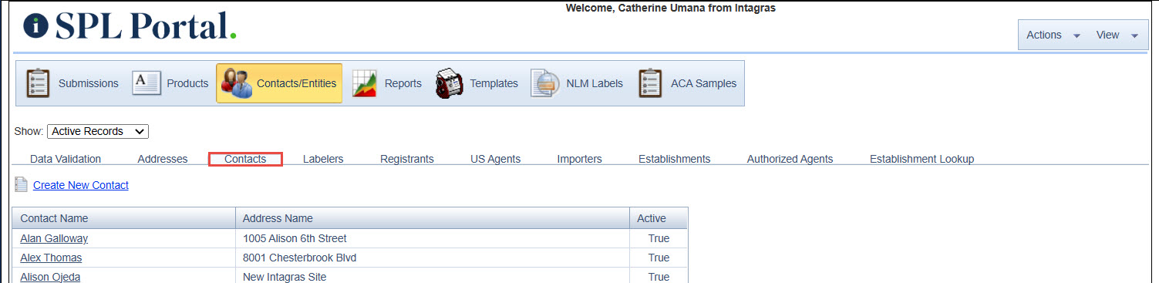Open the Alex Thomas contact link
1159x283 pixels.
(x=51, y=258)
